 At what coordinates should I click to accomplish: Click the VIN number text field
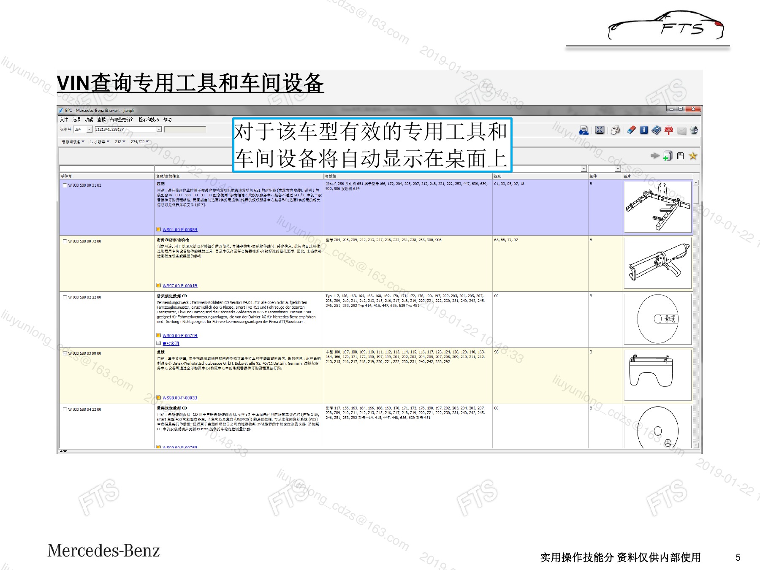point(125,129)
